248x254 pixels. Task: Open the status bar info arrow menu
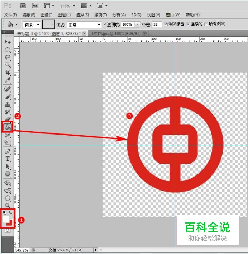tap(96, 250)
